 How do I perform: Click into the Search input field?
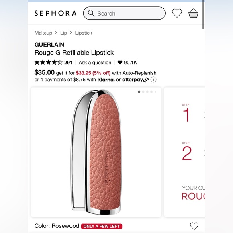(x=124, y=13)
